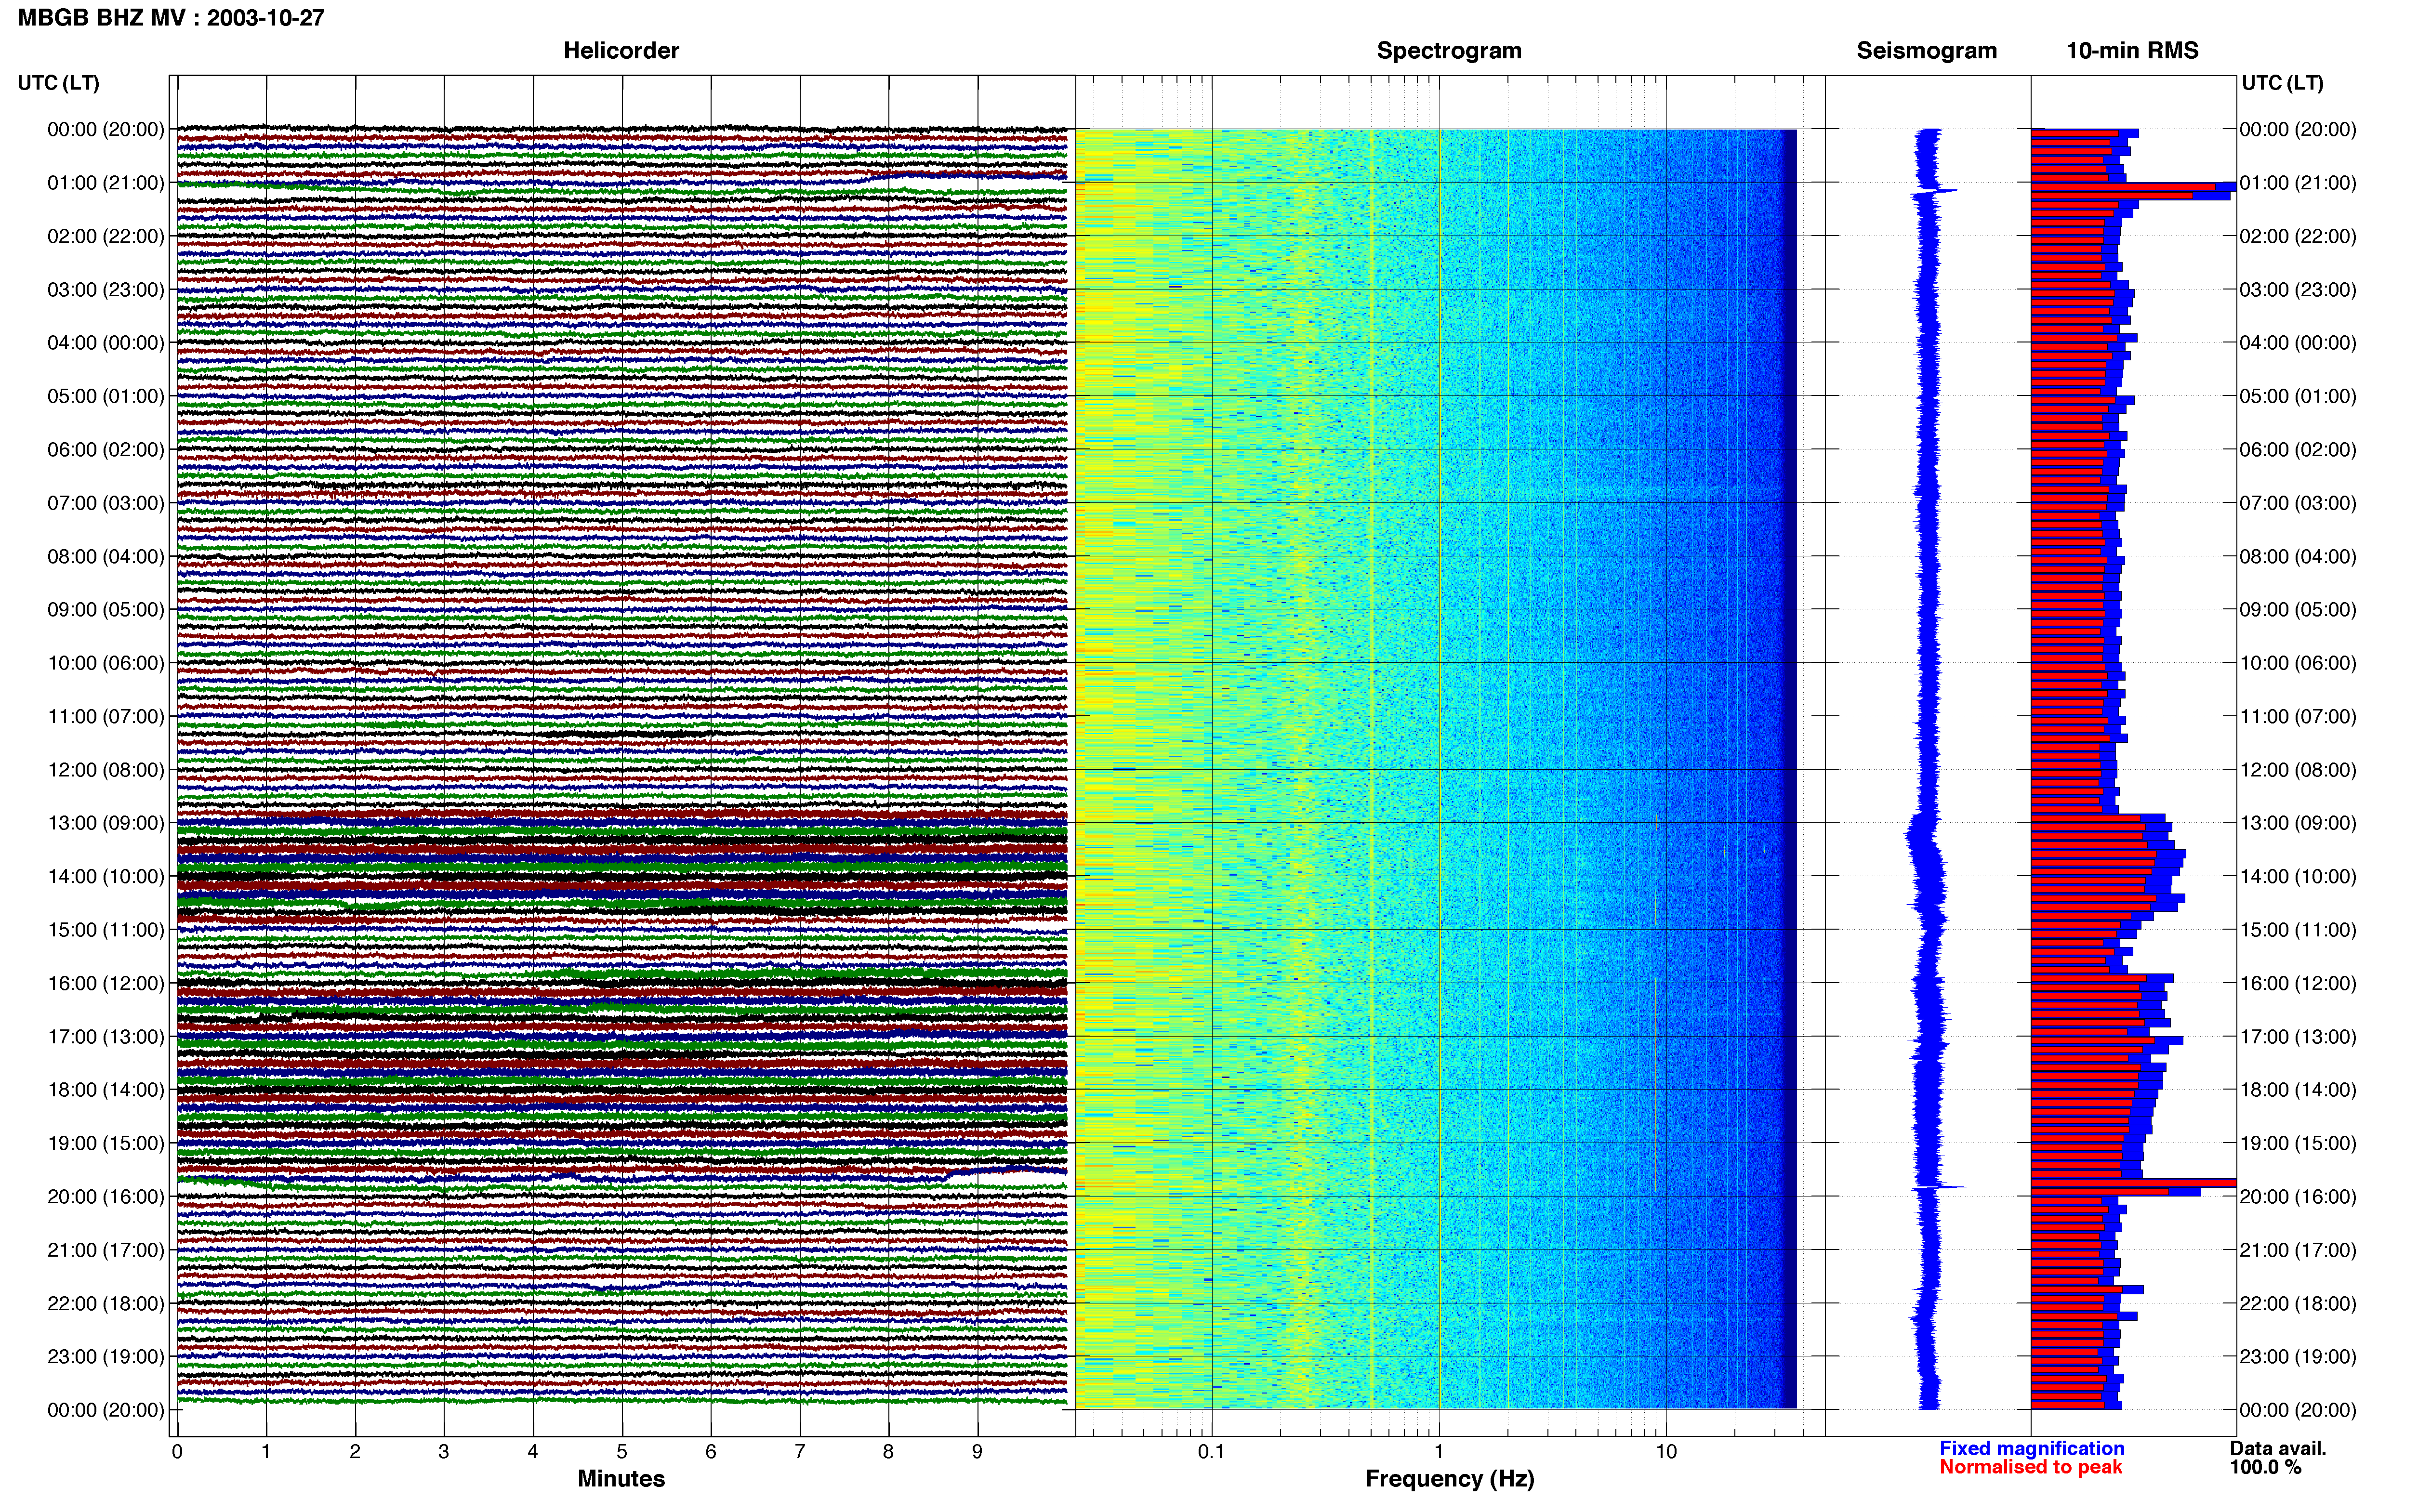
Task: Click the '100.0 %' availability value
Action: point(2265,1467)
